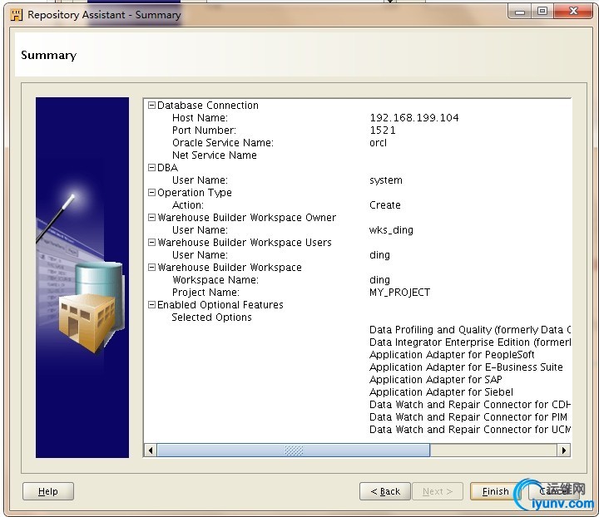Select the Project Name row
The image size is (599, 517).
[x=205, y=293]
